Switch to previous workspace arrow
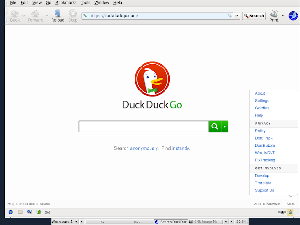 (76, 222)
